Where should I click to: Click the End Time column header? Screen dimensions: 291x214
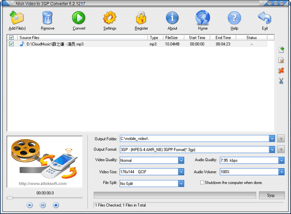coord(223,38)
